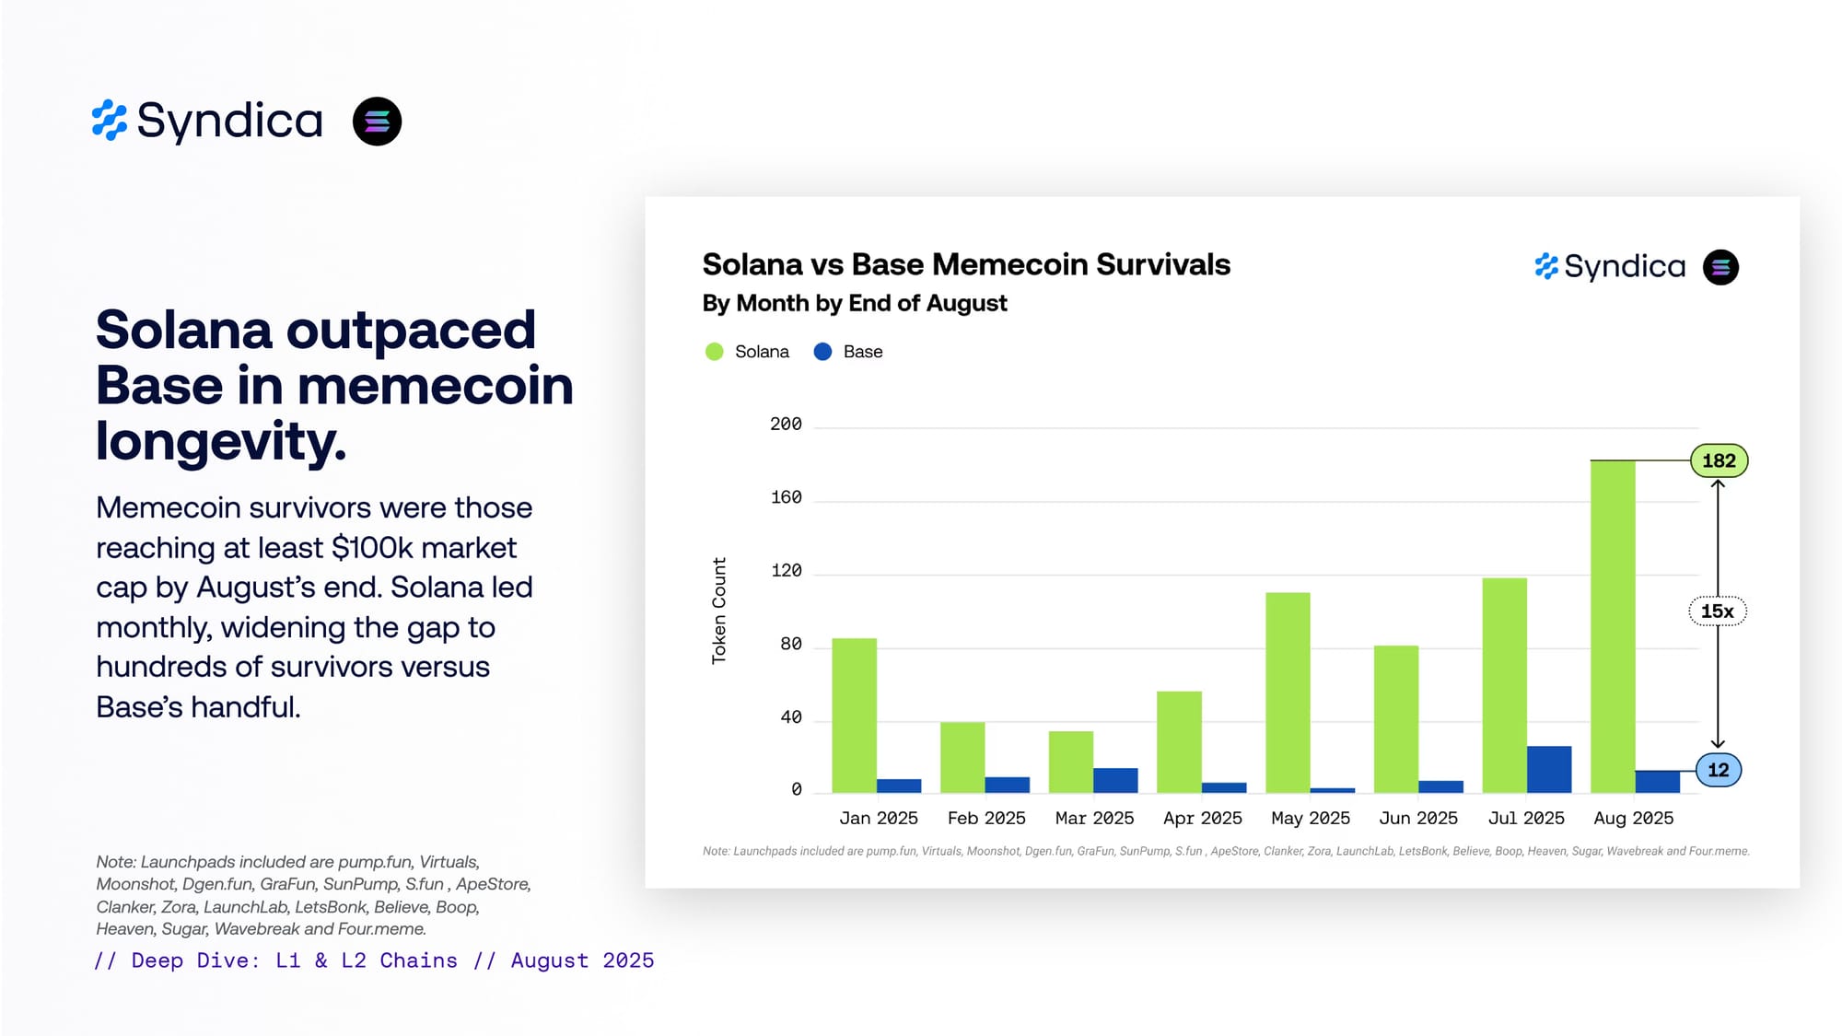Click the Token Count axis label
Screen dimensions: 1842x1036
tap(719, 611)
